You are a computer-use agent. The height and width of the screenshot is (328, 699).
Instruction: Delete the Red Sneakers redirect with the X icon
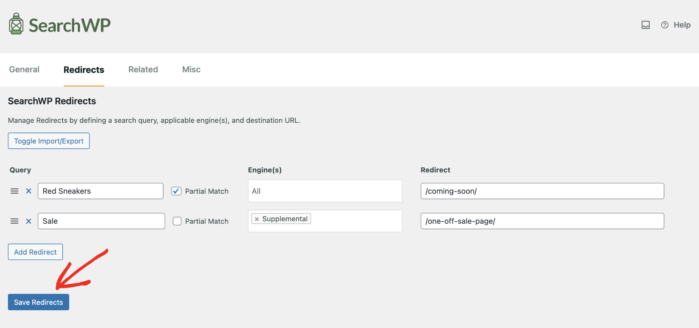click(29, 191)
